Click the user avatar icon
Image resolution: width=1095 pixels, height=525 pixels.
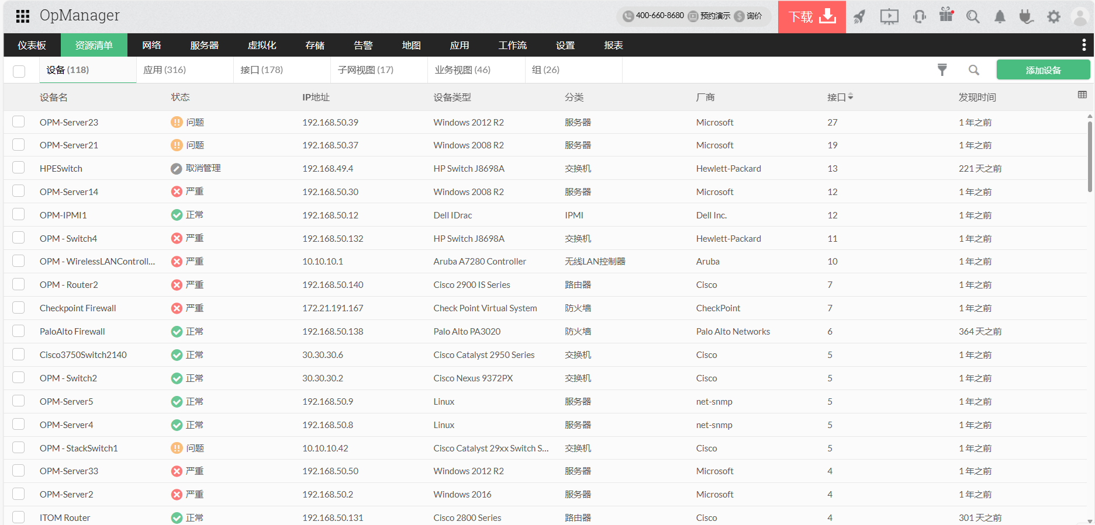tap(1080, 16)
